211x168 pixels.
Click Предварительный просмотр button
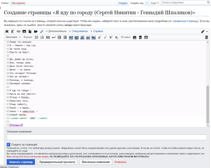[x=57, y=162]
